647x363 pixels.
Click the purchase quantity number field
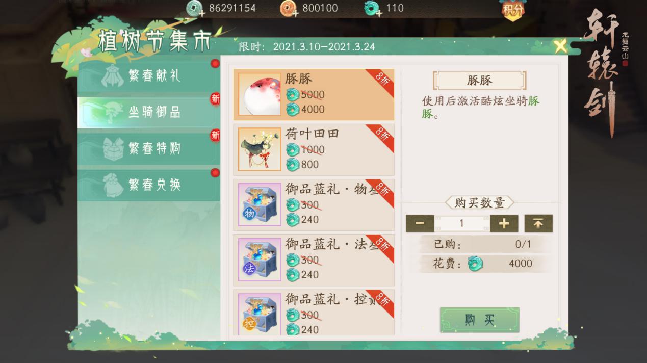click(x=462, y=224)
